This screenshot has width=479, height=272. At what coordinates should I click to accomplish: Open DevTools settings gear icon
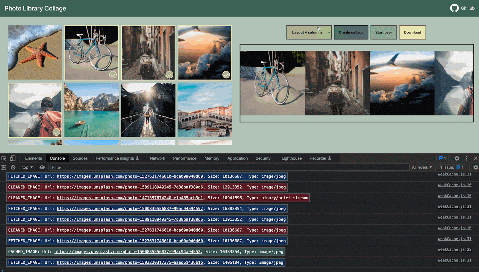point(457,158)
